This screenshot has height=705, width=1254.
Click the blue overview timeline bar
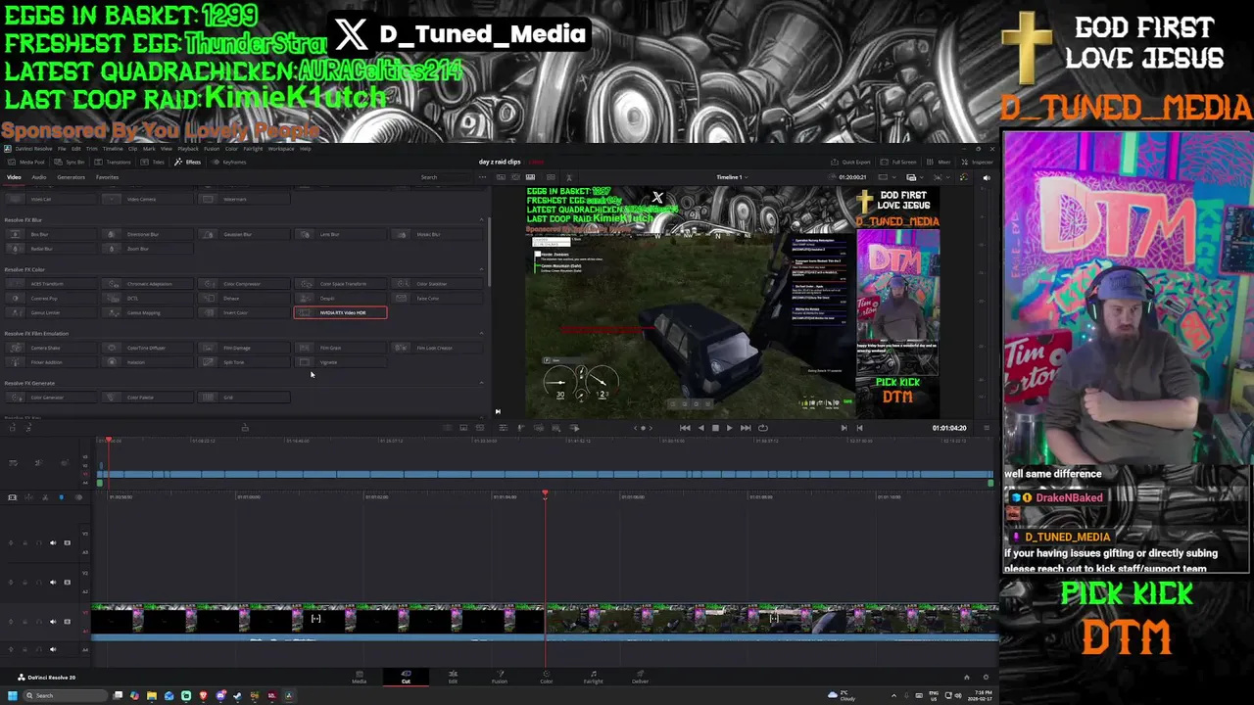pos(546,475)
